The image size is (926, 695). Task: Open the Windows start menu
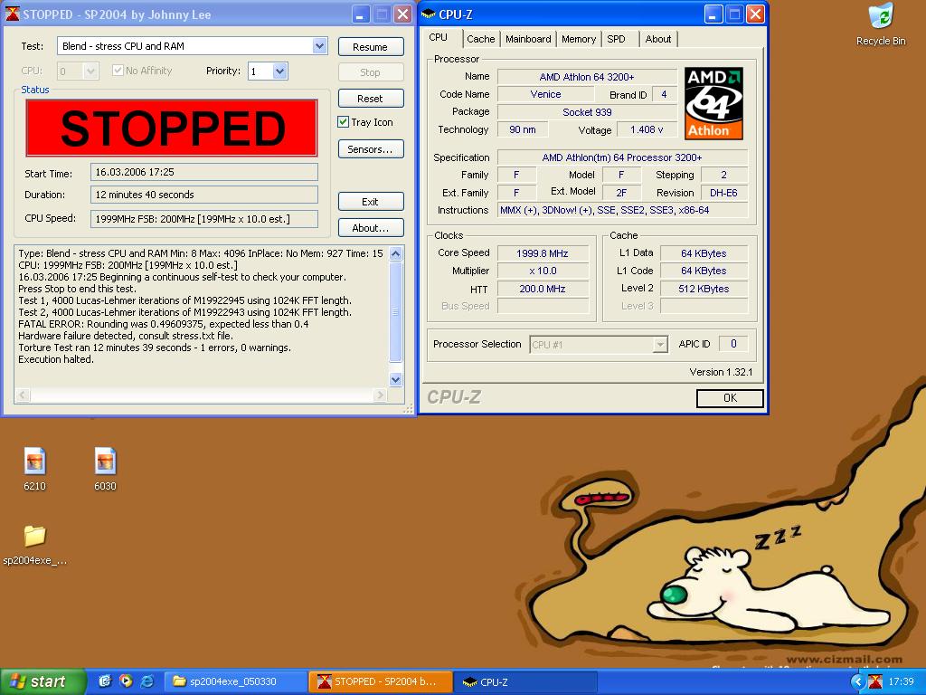click(x=43, y=681)
